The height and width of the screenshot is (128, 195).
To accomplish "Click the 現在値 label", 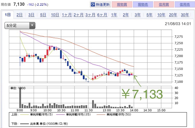I will click(6, 4).
